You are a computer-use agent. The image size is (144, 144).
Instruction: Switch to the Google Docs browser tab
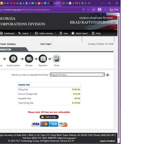pos(26,3)
